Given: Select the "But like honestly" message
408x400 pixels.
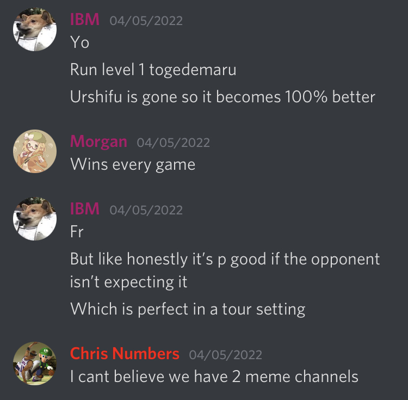Looking at the screenshot, I should 225,270.
